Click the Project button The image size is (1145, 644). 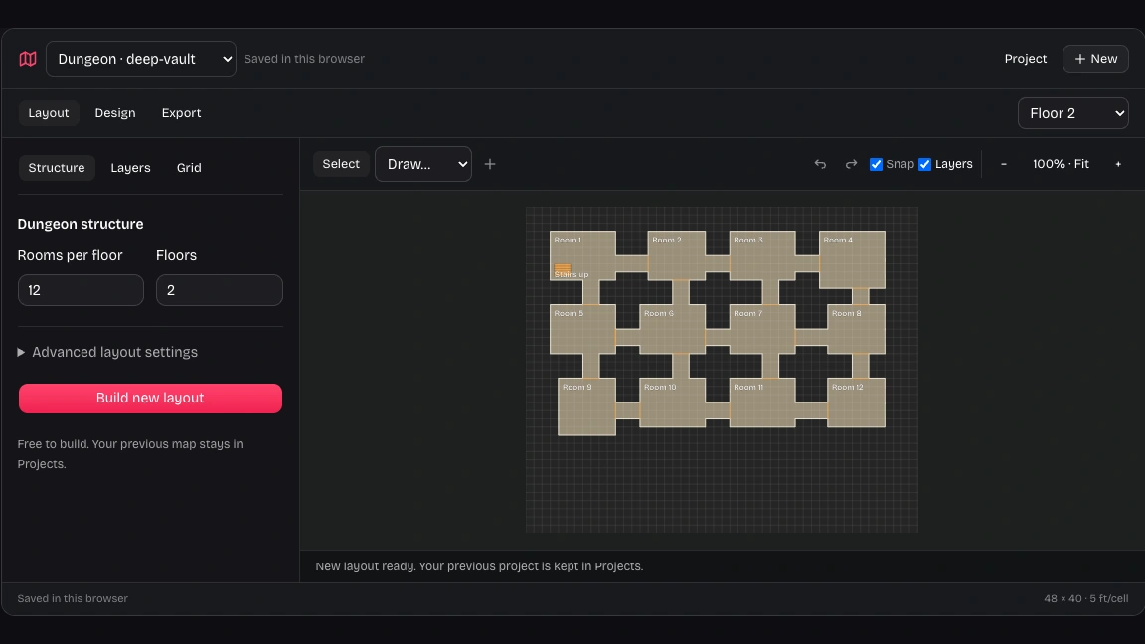[x=1026, y=59]
